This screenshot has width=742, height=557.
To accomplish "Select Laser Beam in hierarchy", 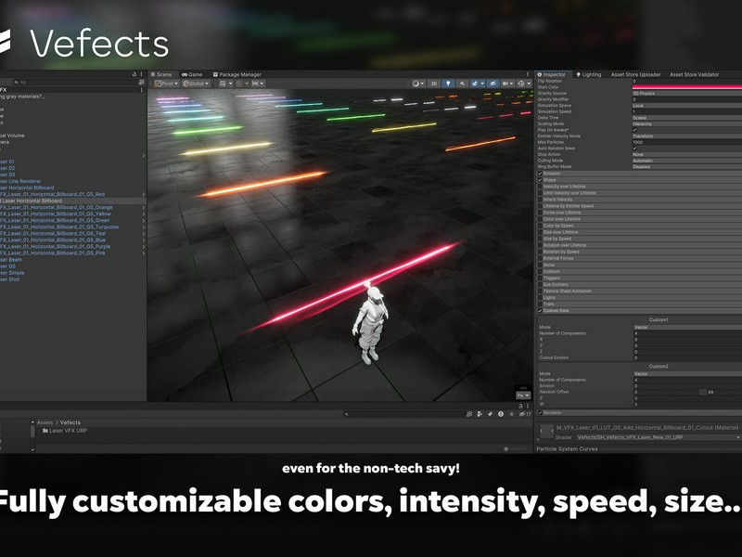I will [11, 260].
